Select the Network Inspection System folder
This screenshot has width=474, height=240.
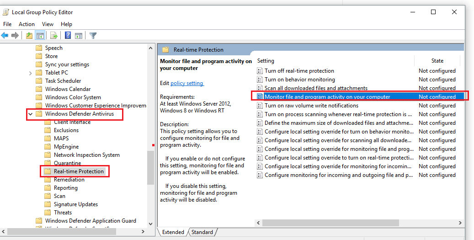[87, 155]
